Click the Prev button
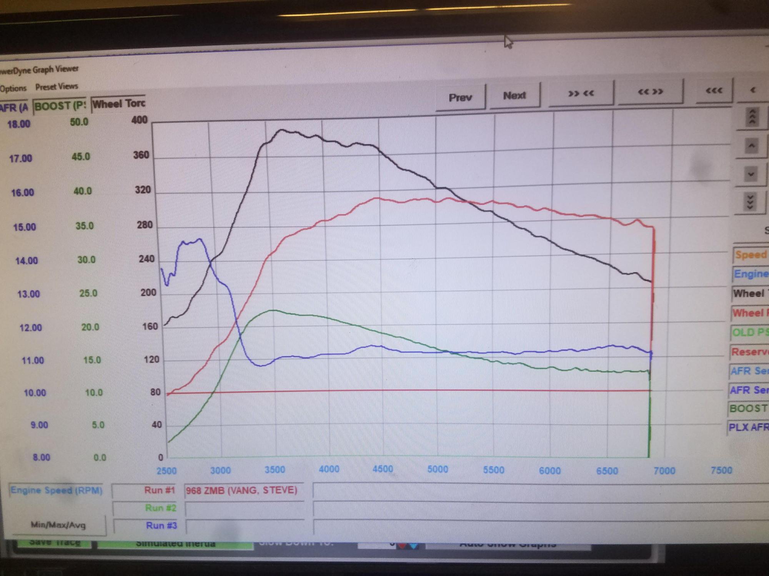Viewport: 769px width, 576px height. pos(460,98)
